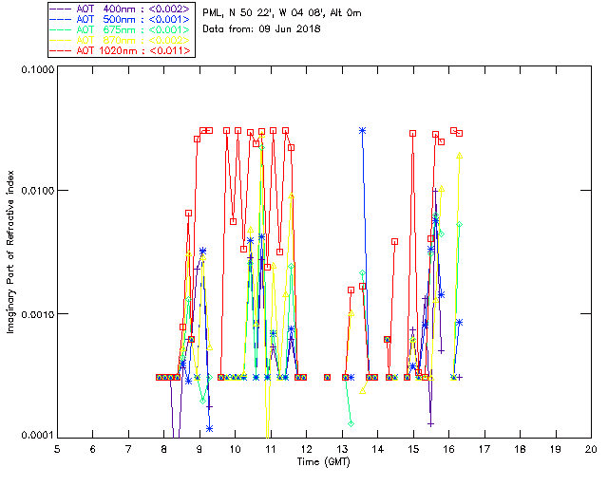This screenshot has height=486, width=608.
Task: Click the green diamond low point near 13.2 GMT
Action: click(351, 423)
